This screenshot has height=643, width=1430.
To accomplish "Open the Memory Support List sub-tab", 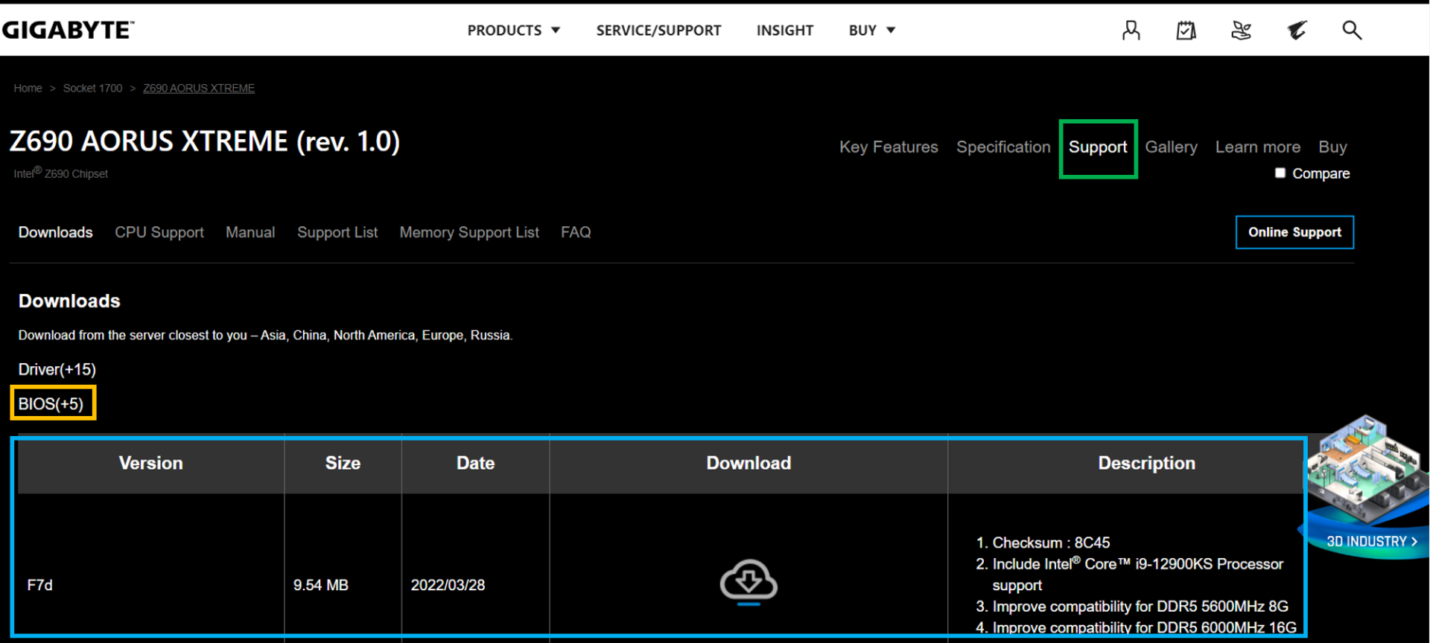I will tap(469, 232).
